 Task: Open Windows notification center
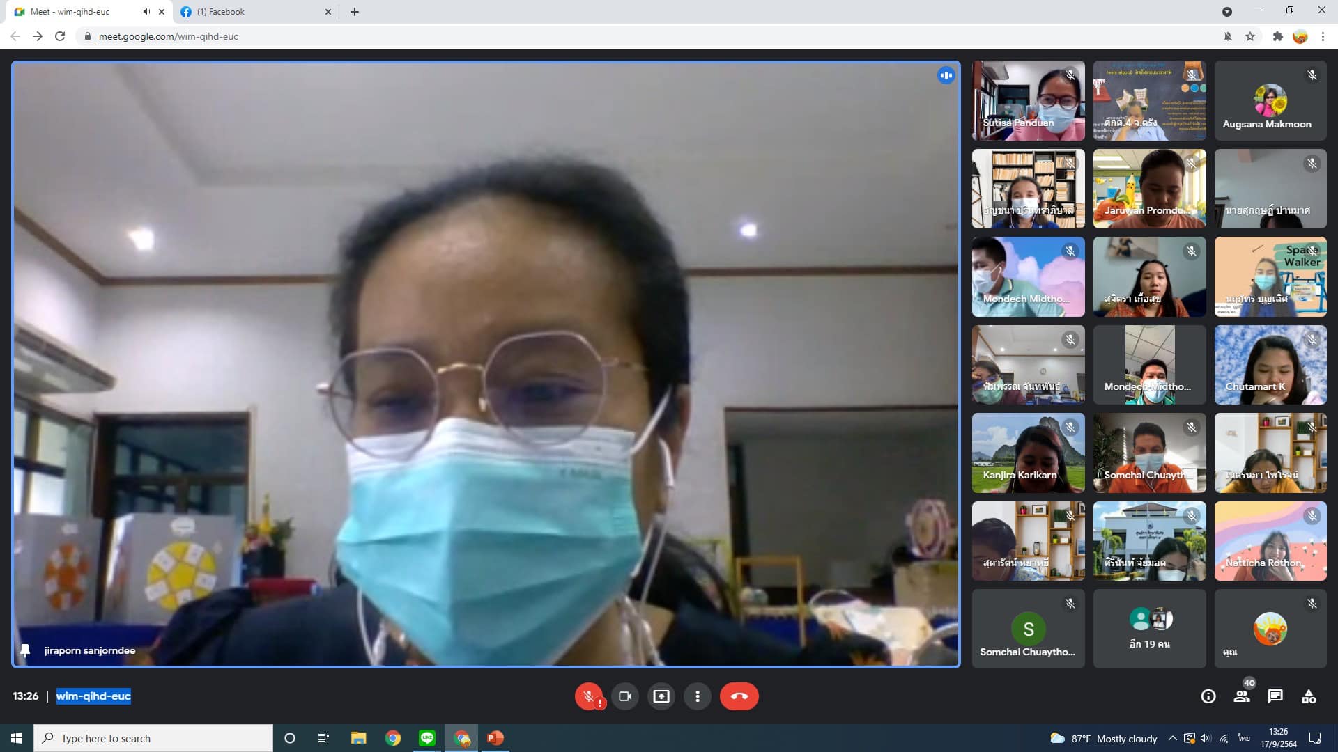(1315, 738)
